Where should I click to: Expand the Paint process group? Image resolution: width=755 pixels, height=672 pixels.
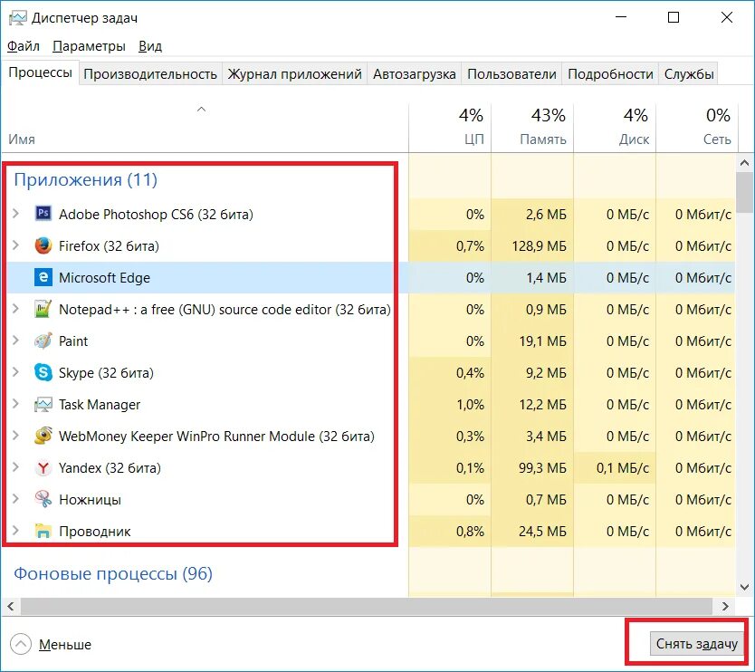(16, 341)
